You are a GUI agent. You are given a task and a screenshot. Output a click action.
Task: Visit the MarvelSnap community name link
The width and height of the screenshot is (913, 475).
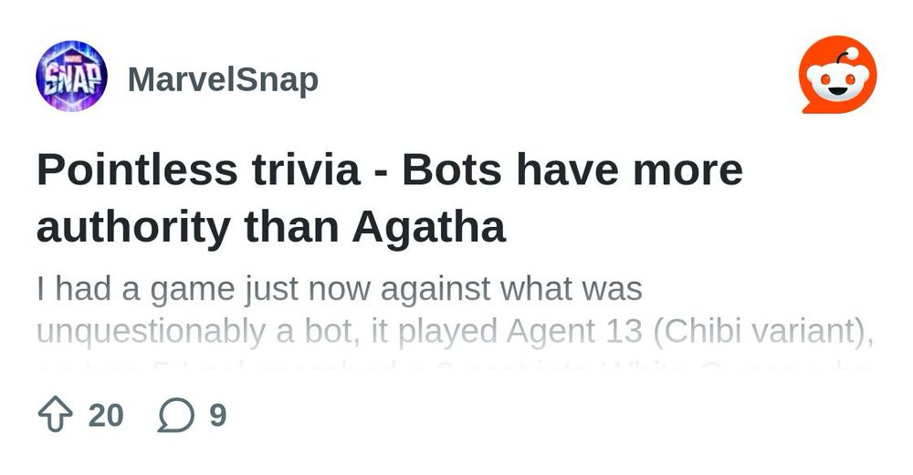coord(223,79)
